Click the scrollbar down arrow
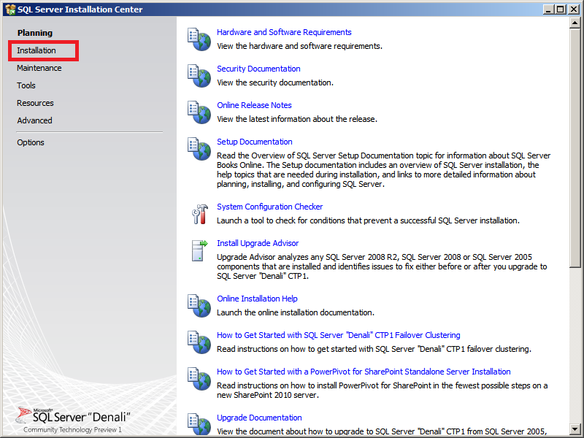 575,429
